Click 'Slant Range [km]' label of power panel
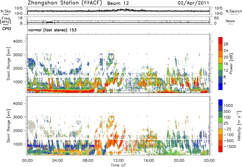This screenshot has width=242, height=167. coord(8,64)
